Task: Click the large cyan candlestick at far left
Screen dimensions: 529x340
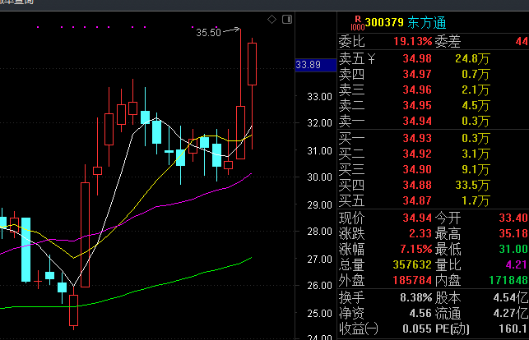Action: coord(26,250)
